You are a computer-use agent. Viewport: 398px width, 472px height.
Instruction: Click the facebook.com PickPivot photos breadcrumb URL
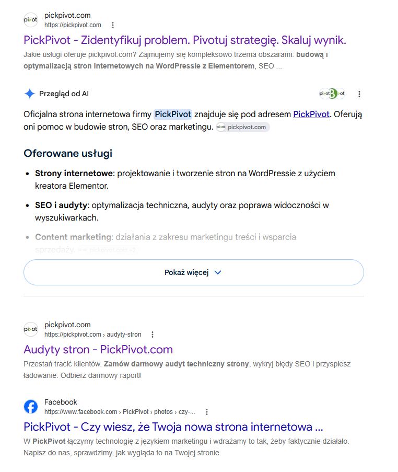(120, 412)
